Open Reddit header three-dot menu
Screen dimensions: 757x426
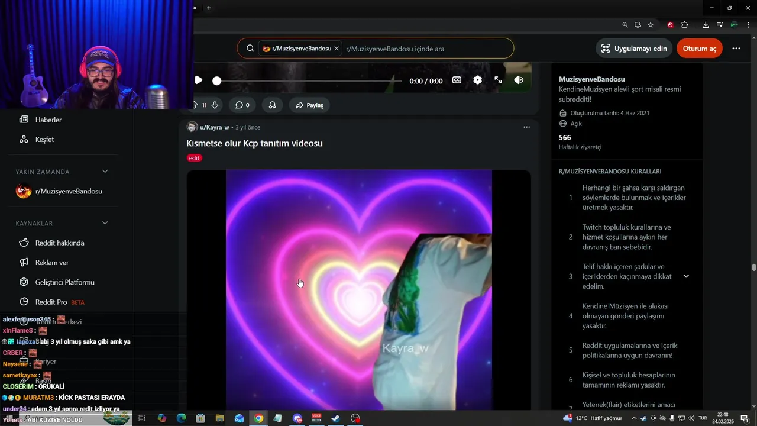[x=736, y=49]
